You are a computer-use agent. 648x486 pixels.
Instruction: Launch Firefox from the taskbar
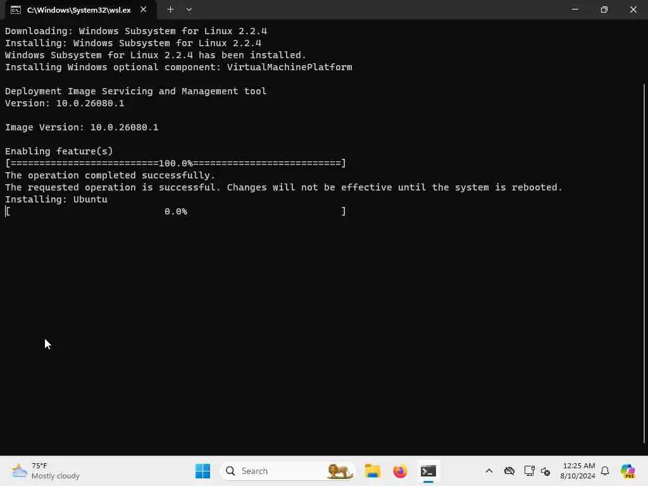400,471
